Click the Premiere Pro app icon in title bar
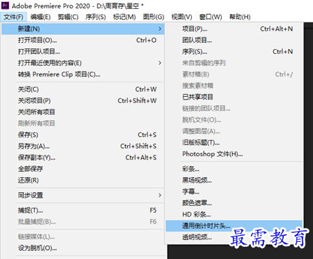Viewport: 313px width, 259px height. [x=5, y=5]
